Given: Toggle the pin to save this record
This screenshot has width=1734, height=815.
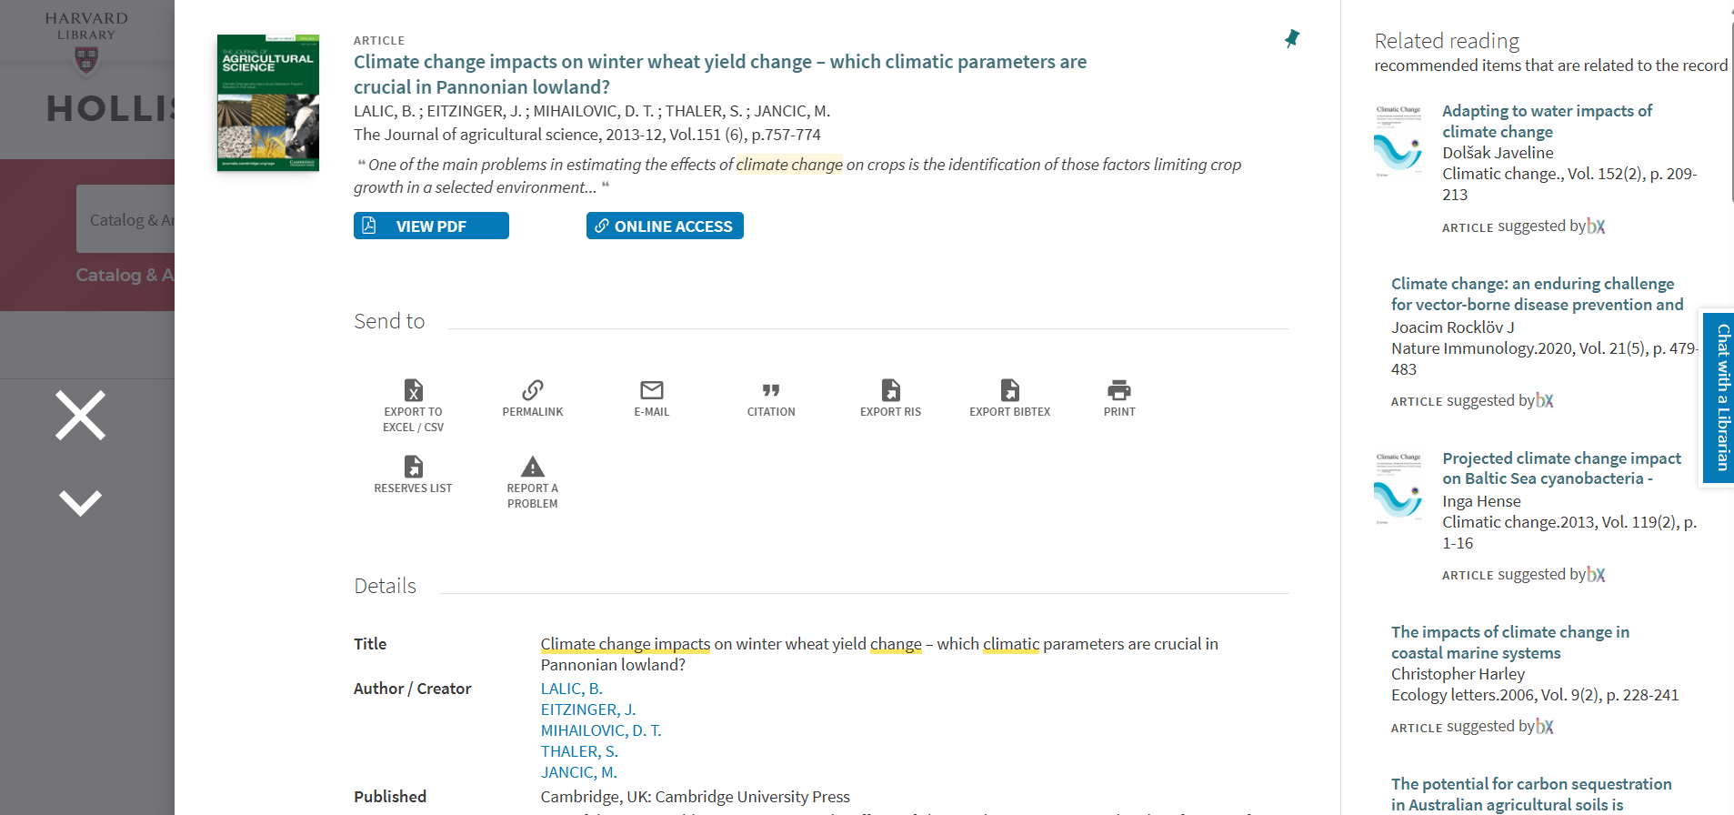Looking at the screenshot, I should tap(1291, 38).
